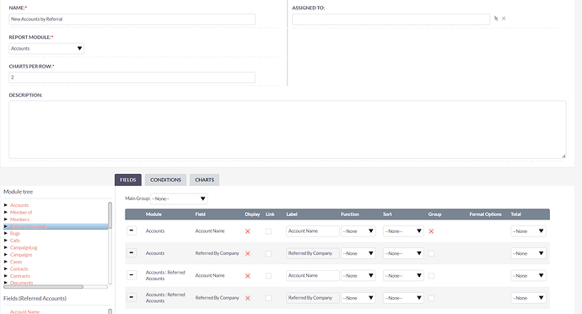Toggle the Display mark on the first Account Name row

coord(248,231)
